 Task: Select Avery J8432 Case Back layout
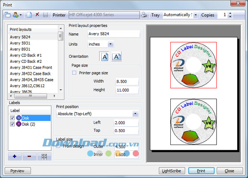pyautogui.click(x=33, y=74)
